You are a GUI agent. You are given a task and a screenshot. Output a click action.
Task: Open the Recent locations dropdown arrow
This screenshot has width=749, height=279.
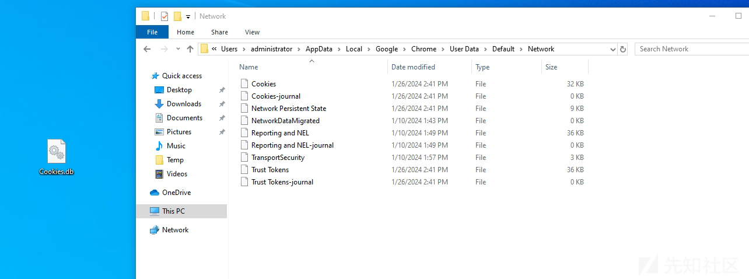click(x=178, y=49)
